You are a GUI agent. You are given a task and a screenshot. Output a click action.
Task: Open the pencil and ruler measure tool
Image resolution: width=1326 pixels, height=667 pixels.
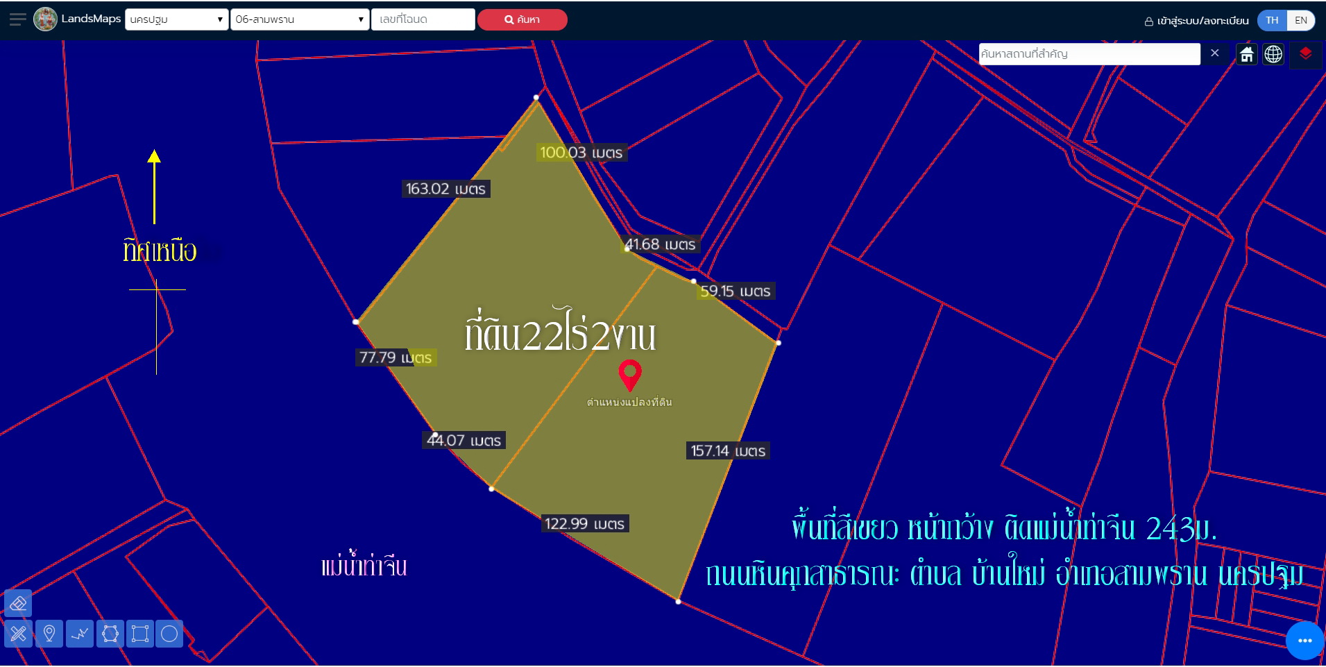pos(18,634)
